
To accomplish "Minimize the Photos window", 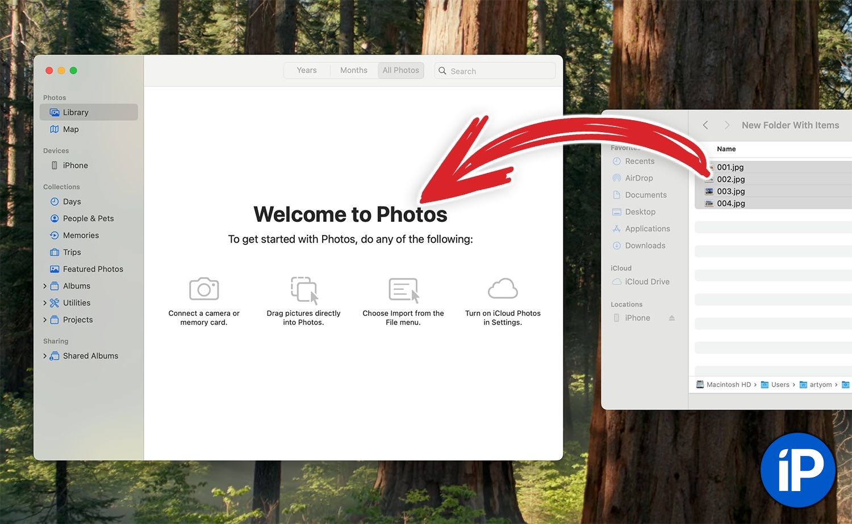I will click(61, 70).
